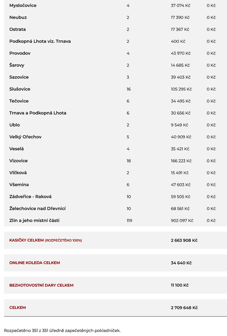
Task: Select the Mysločovice row name
Action: (x=23, y=5)
